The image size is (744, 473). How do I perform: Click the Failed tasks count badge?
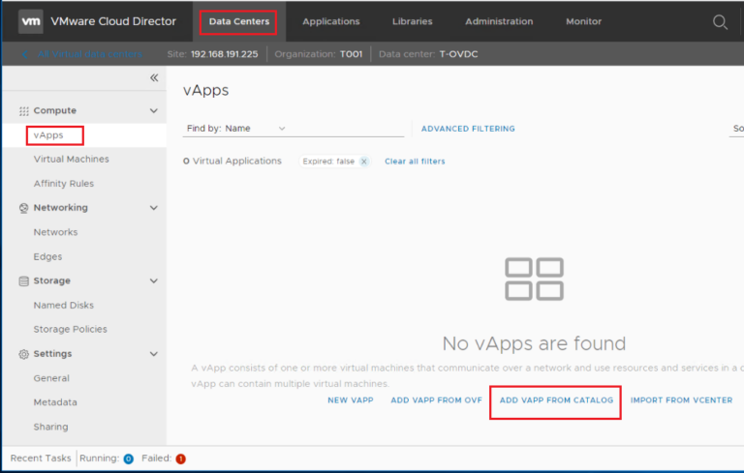click(x=181, y=458)
